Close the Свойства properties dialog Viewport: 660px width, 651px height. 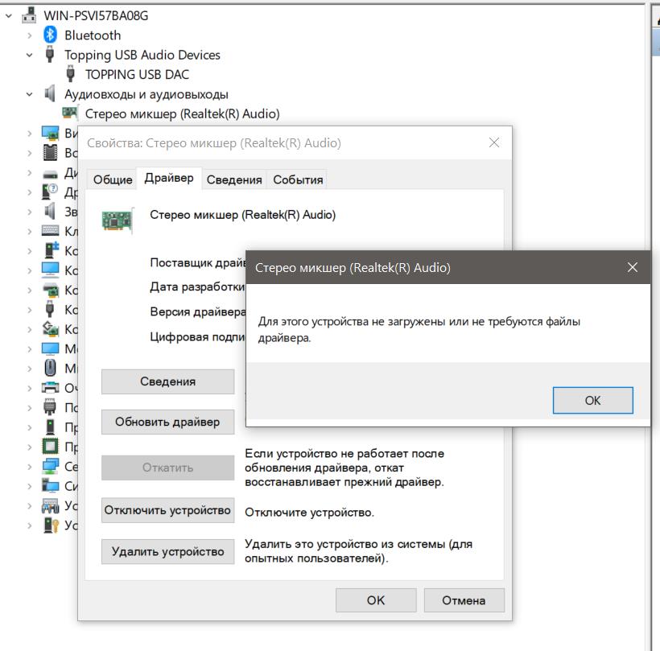point(494,142)
